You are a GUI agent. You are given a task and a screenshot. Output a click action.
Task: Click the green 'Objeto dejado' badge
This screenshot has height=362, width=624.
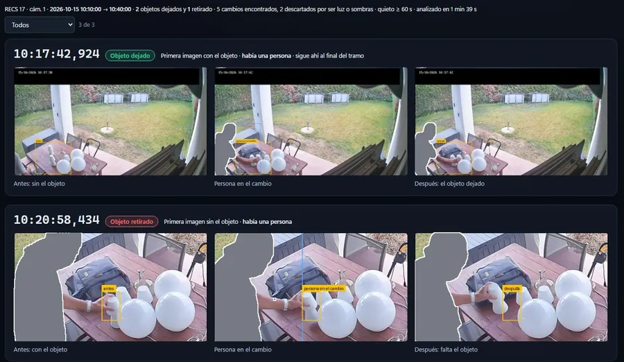point(130,55)
